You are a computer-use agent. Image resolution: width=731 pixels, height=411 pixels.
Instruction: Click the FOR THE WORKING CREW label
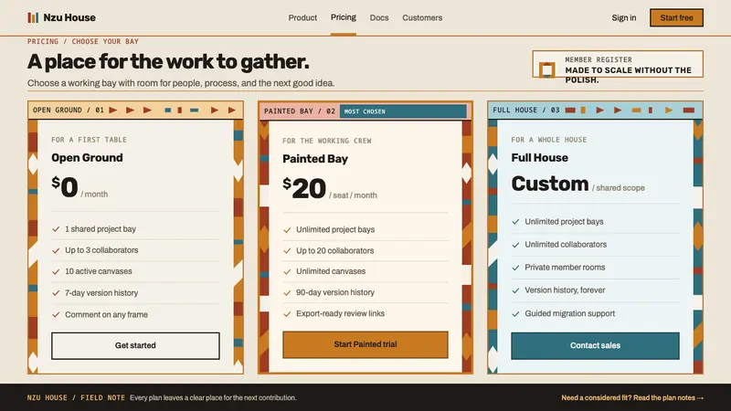point(327,141)
